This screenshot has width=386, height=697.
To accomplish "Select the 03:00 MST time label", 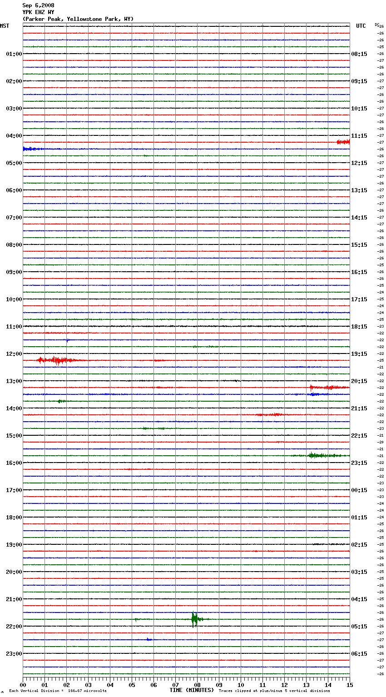I will click(x=14, y=109).
